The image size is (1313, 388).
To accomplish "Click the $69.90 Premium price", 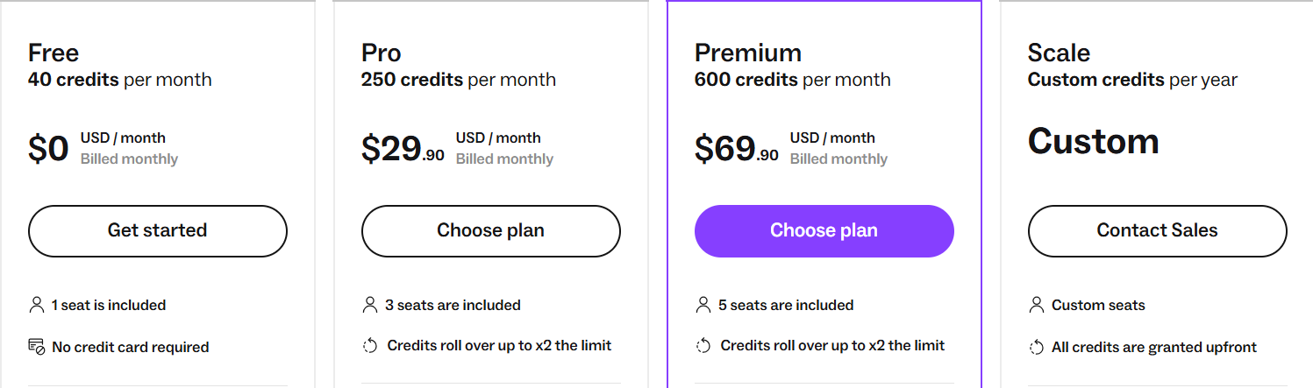I will 736,149.
